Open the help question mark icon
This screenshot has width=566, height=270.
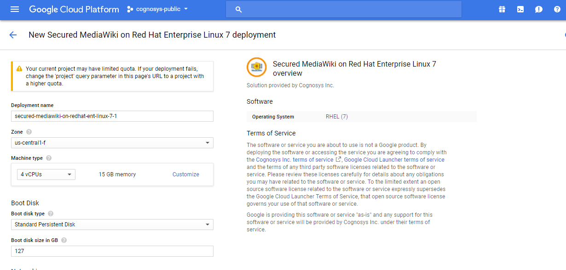pyautogui.click(x=557, y=9)
